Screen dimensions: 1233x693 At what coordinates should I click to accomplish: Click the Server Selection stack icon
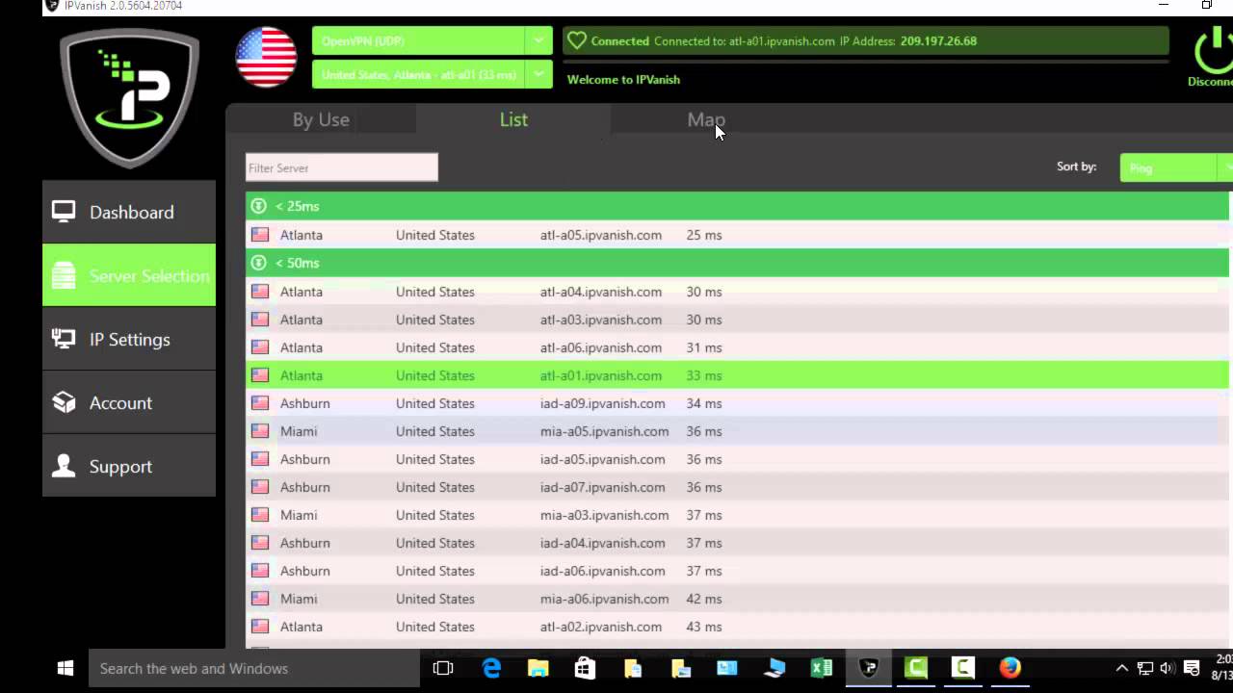tap(64, 275)
